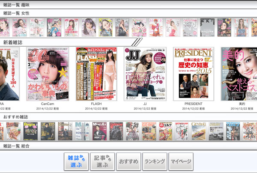Open the Begin thumbnail in recommended row

coord(30,131)
